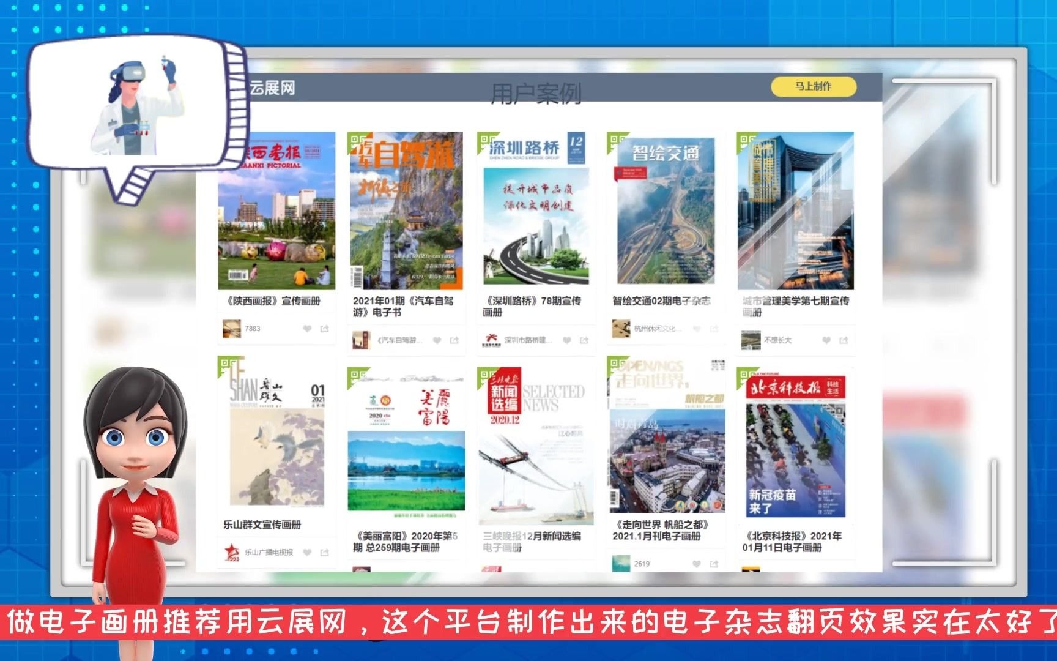Click the 马上制作 button
This screenshot has height=661, width=1057.
(x=813, y=86)
